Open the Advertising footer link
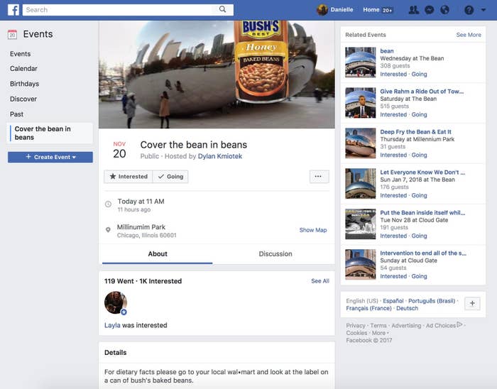 coord(406,325)
